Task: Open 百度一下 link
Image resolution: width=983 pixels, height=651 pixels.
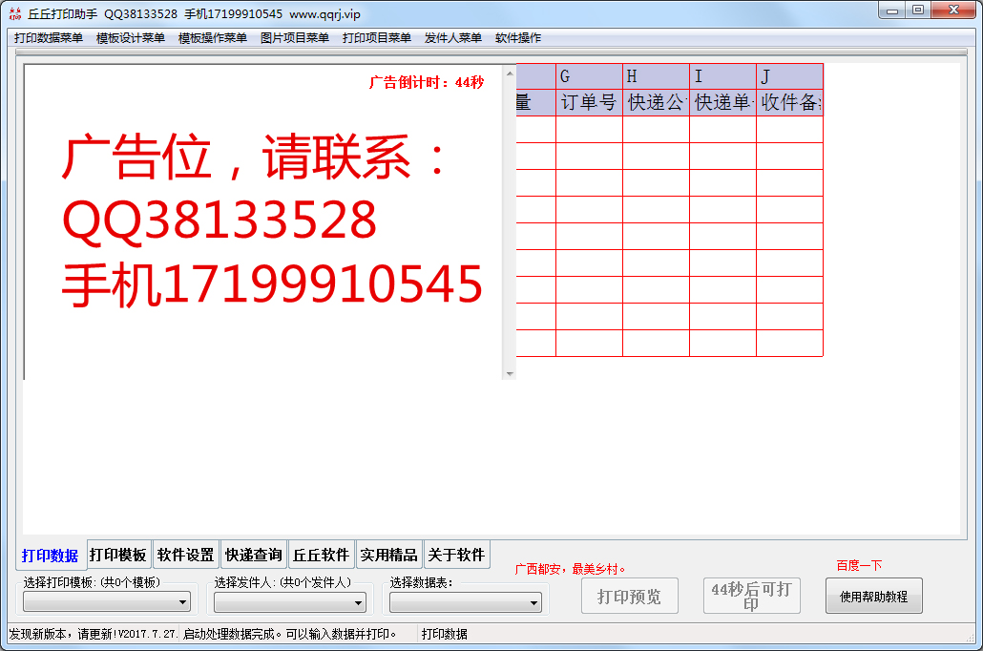Action: click(x=859, y=566)
